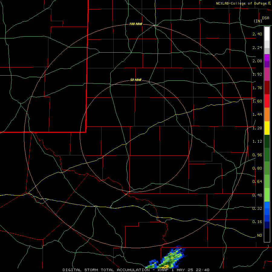Click the DSA product label

point(266,18)
